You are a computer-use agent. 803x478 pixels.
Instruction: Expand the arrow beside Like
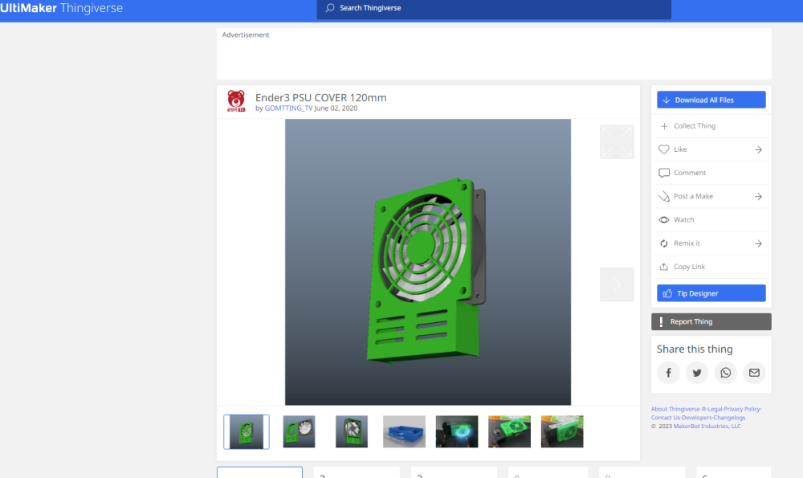pos(758,149)
